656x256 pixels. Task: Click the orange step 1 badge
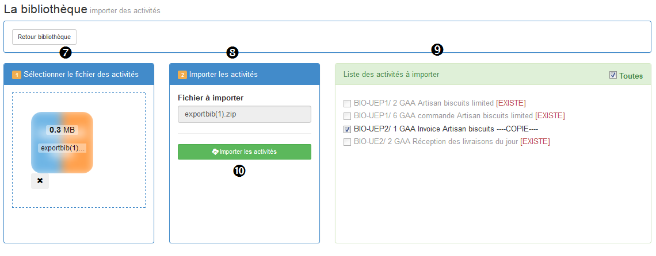16,75
